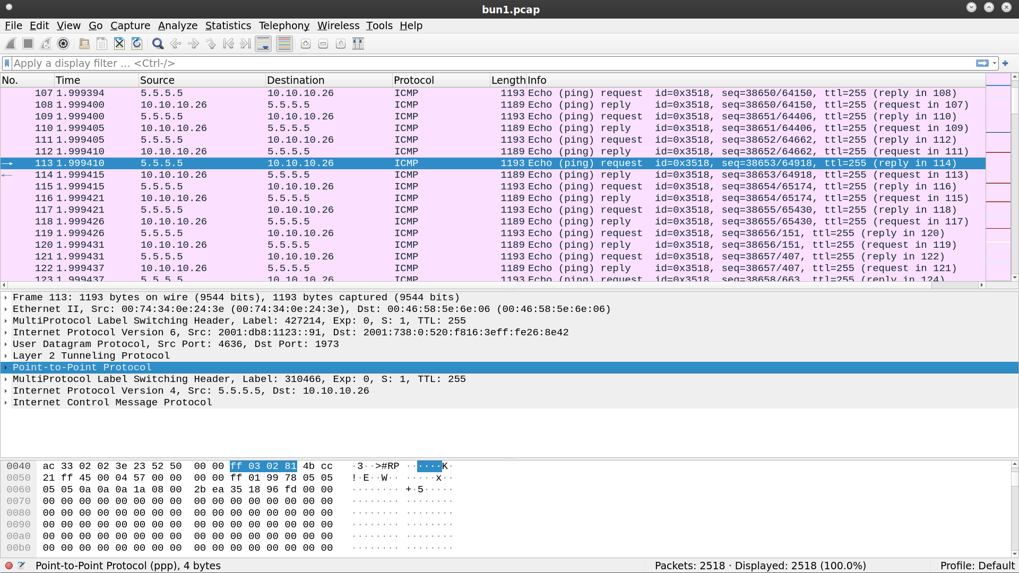Toggle auto-scroll during live capture
This screenshot has height=573, width=1019.
click(263, 44)
